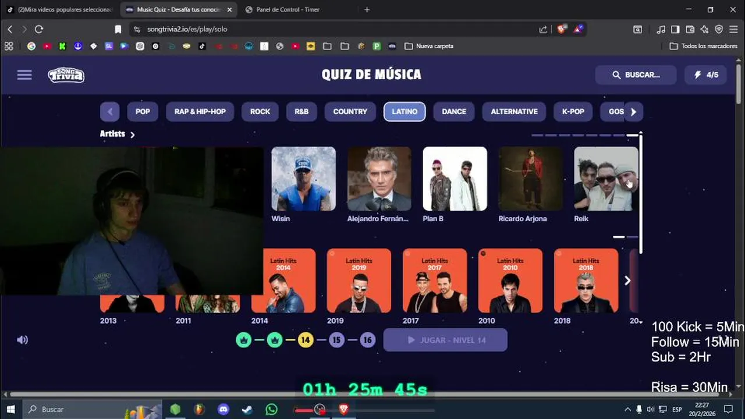Viewport: 745px width, 419px height.
Task: Click the browser back arrow
Action: coord(10,29)
